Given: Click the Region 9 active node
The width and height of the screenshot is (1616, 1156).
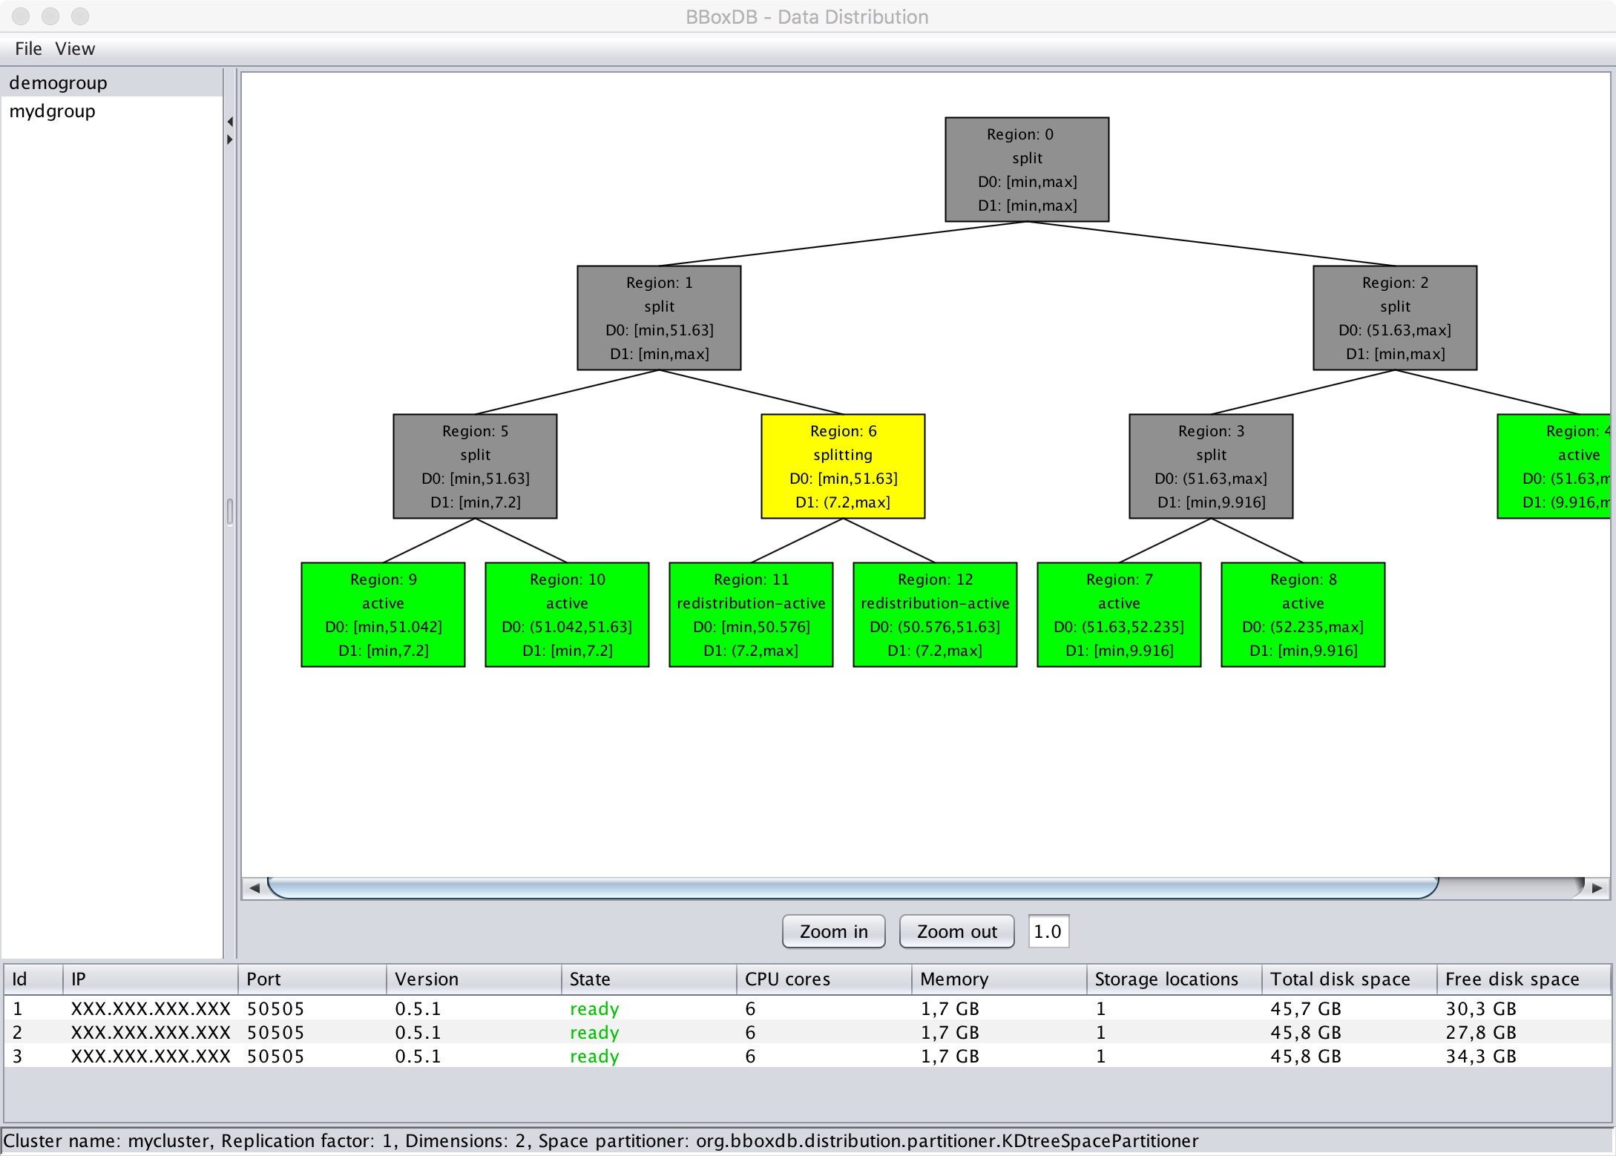Looking at the screenshot, I should [383, 614].
